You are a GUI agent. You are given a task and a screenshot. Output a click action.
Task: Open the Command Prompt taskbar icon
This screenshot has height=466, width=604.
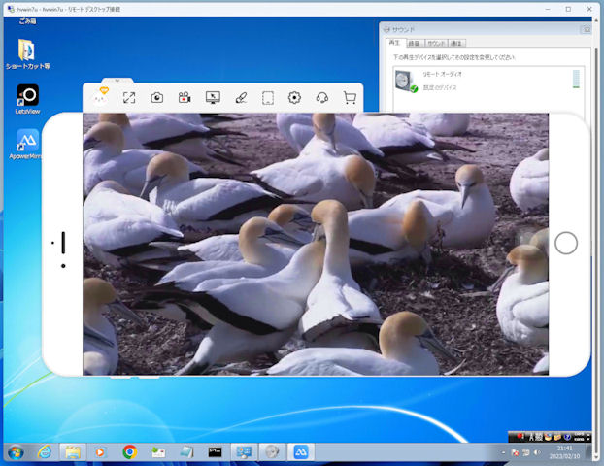pos(215,451)
